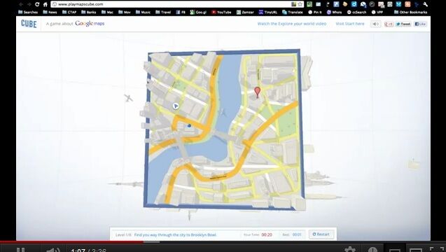
Task: Click the red destination pin on the map
Action: (x=257, y=92)
